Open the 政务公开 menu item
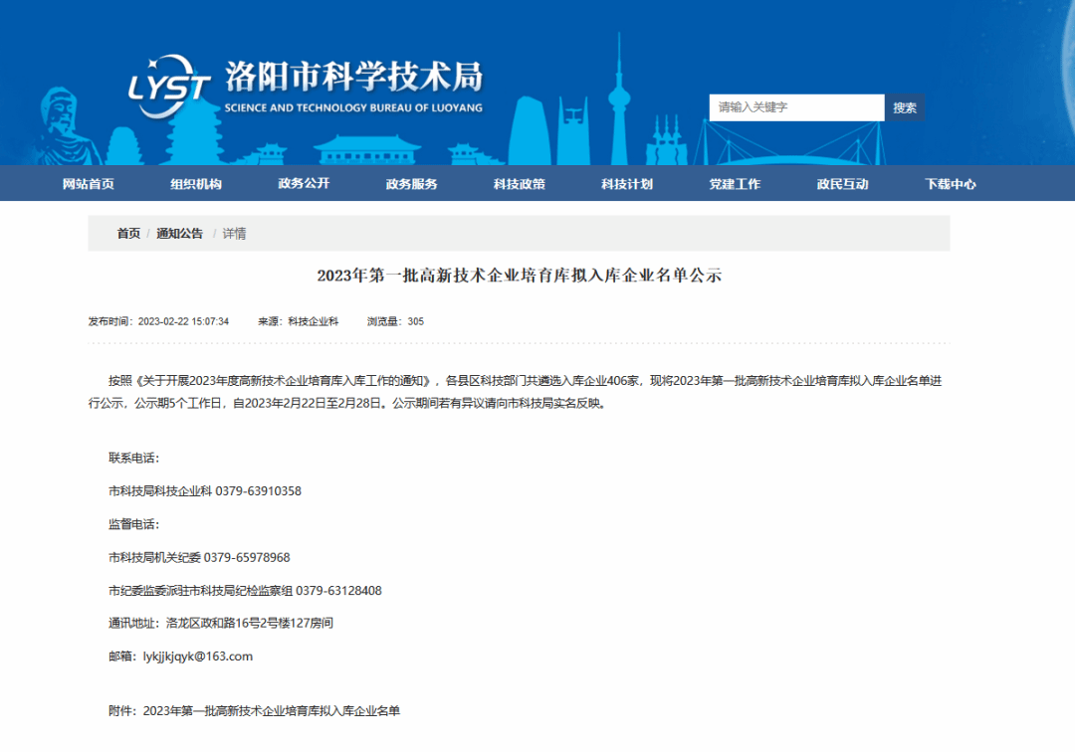This screenshot has height=752, width=1075. point(304,184)
